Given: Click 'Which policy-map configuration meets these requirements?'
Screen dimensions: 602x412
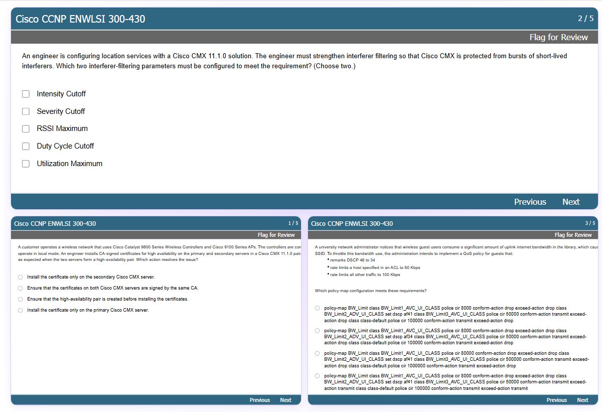Looking at the screenshot, I should (371, 291).
